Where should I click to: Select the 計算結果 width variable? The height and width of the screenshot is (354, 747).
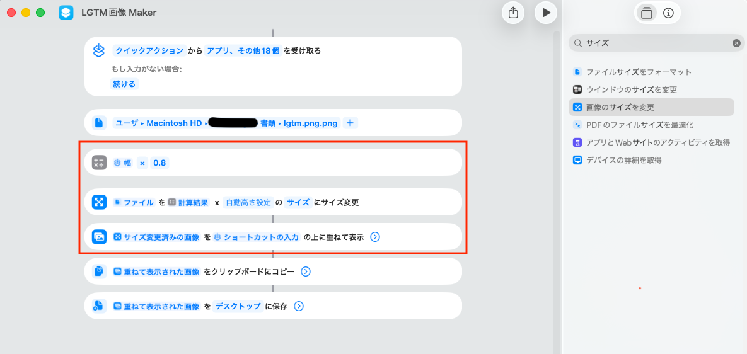coord(188,202)
